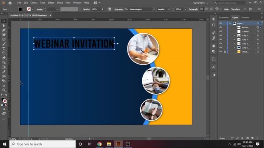This screenshot has width=264, height=148.
Task: Align text center in control bar
Action: click(x=206, y=9)
